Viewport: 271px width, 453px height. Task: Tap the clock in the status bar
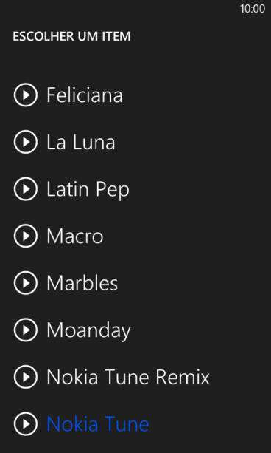pos(253,9)
